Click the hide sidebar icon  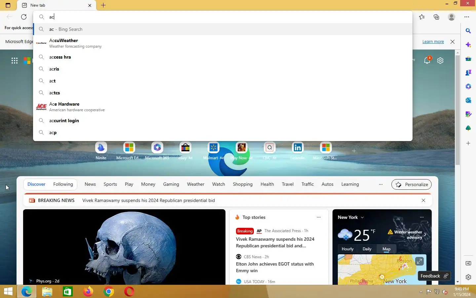[x=468, y=263]
